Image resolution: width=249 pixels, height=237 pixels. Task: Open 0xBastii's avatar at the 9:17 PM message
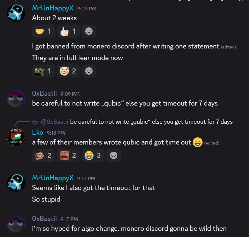(16, 224)
